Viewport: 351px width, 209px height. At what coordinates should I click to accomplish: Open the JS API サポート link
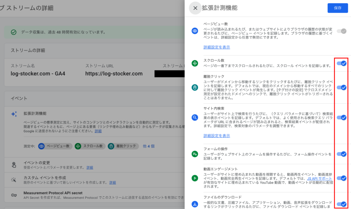(320, 179)
